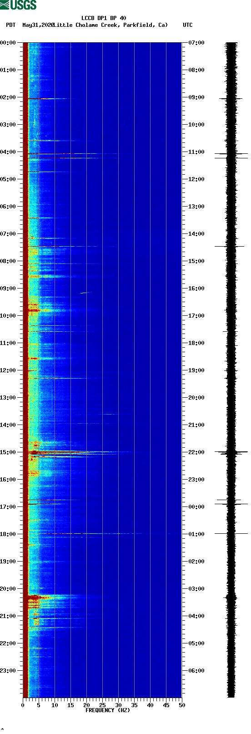Click the USGS logo
This screenshot has width=251, height=734.
pos(18,5)
